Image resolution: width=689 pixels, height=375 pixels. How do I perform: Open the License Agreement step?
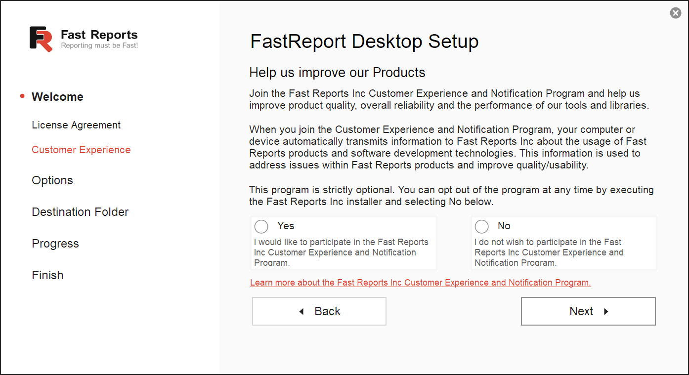click(x=76, y=125)
